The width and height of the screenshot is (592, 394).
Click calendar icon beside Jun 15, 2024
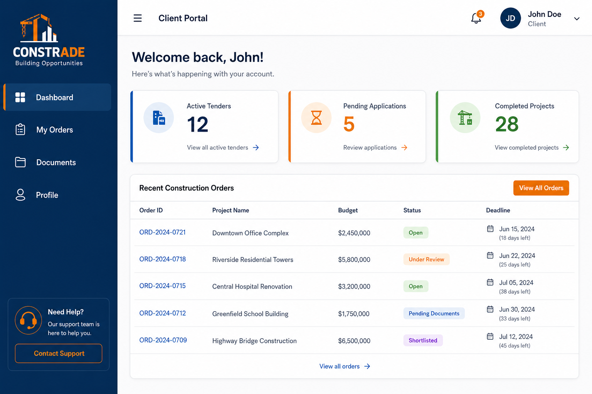click(x=490, y=229)
